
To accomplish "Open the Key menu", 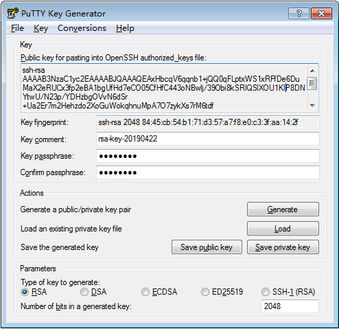I will click(40, 28).
